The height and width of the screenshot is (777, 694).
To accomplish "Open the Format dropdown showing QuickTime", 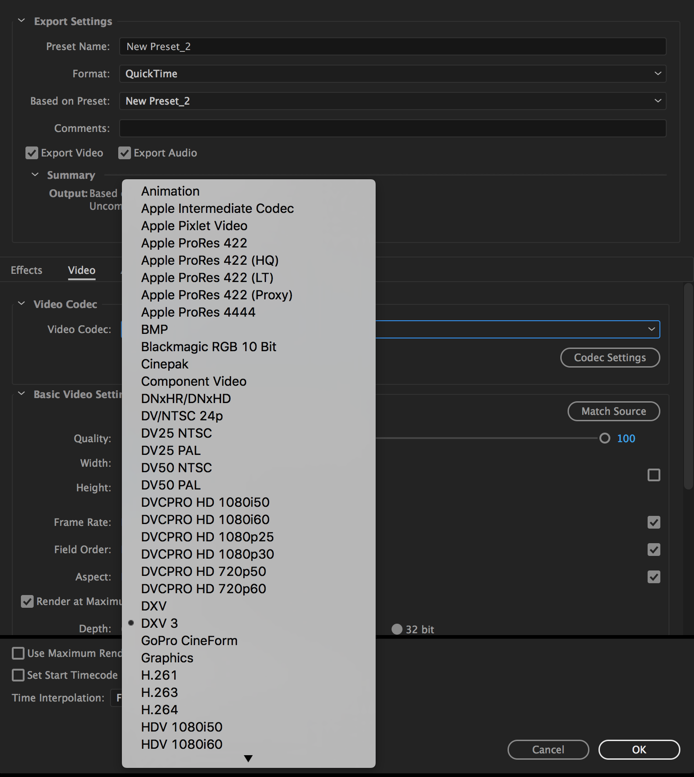I will point(392,74).
